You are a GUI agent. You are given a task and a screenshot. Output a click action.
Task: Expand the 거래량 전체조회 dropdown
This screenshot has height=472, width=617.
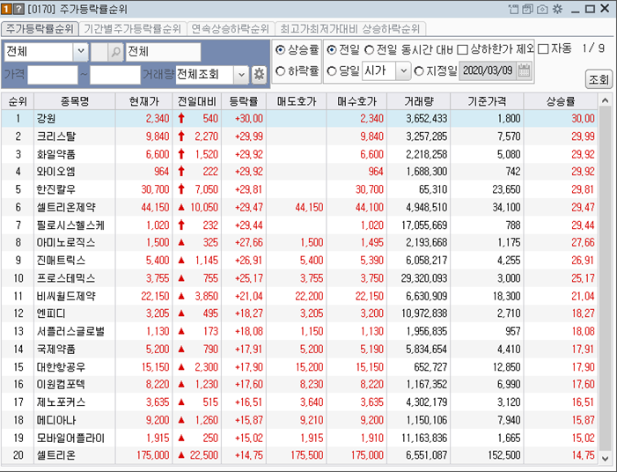pyautogui.click(x=241, y=74)
